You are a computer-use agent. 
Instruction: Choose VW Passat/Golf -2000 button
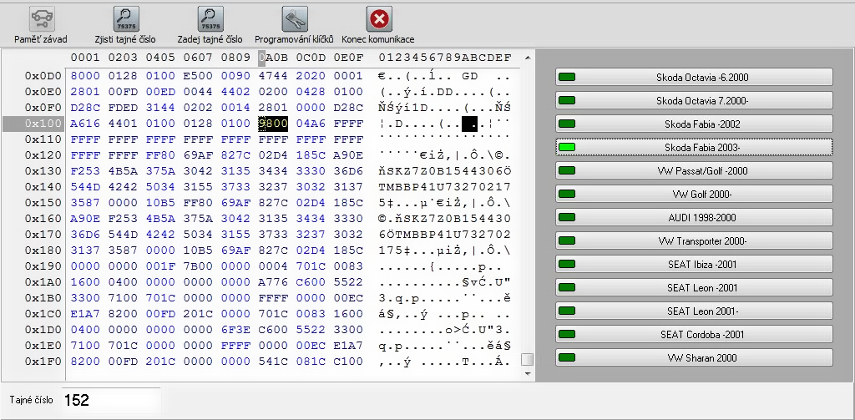point(694,170)
